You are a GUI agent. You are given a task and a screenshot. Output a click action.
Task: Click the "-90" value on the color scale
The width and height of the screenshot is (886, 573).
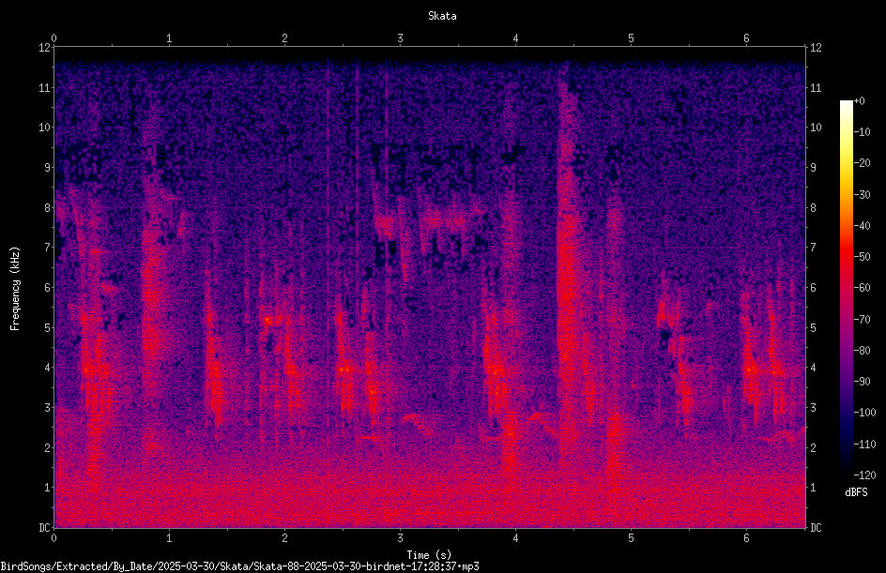point(862,382)
